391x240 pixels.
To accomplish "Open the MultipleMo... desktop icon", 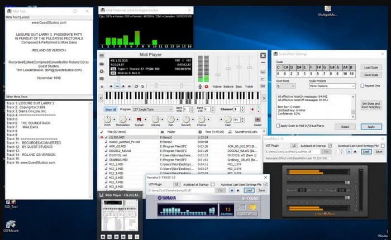I will (328, 11).
